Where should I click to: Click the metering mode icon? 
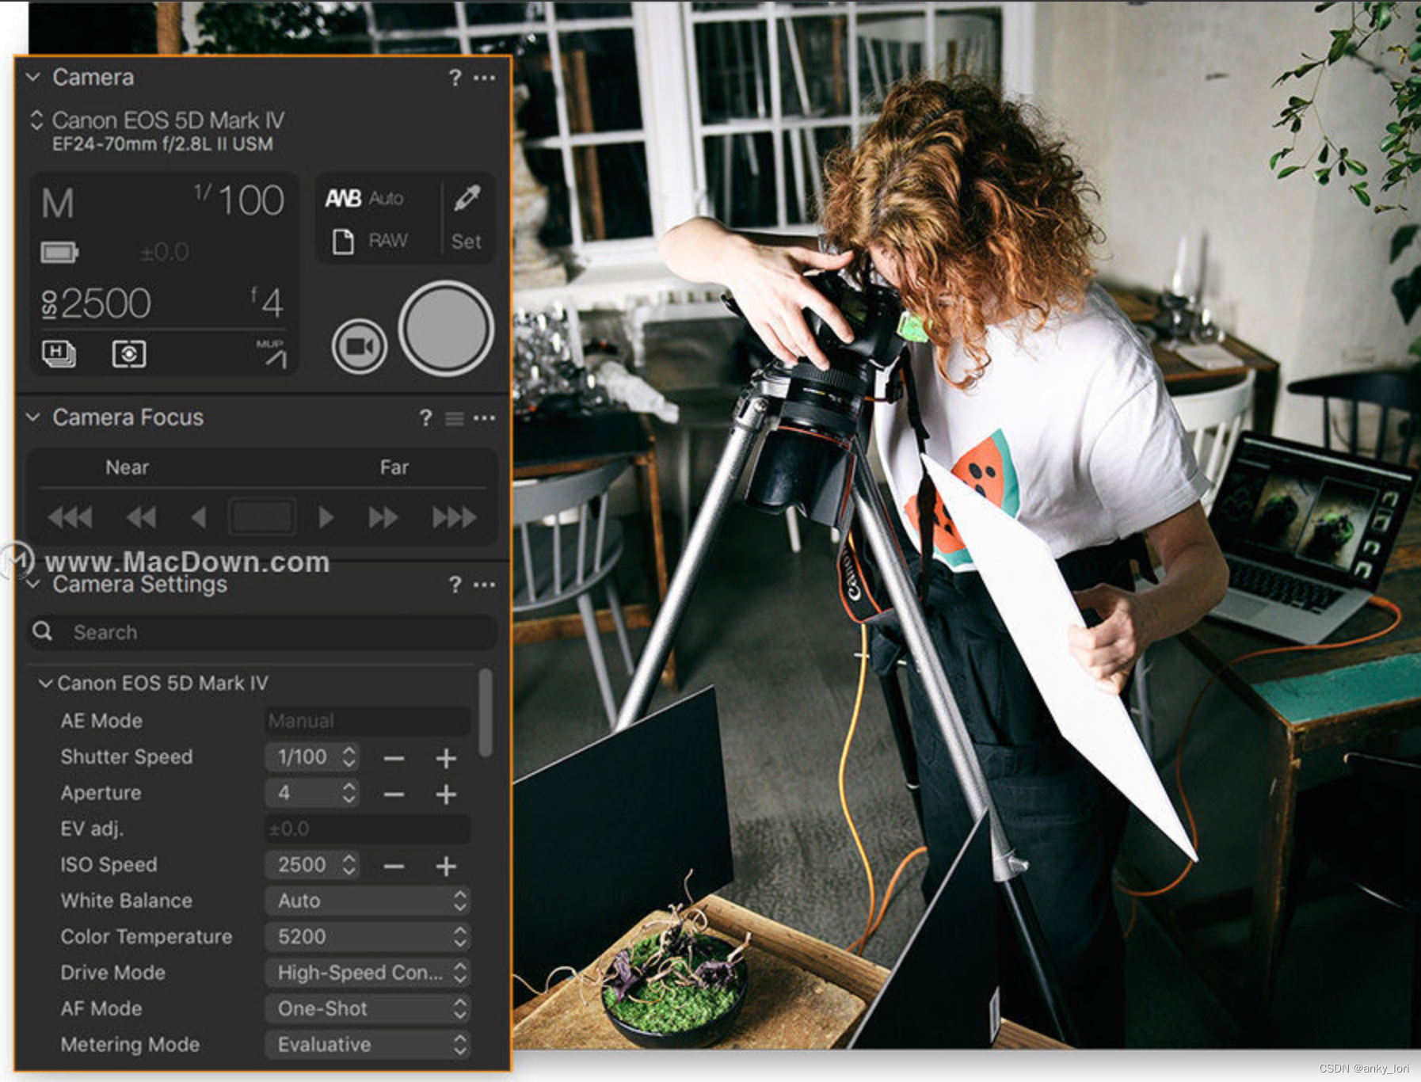[129, 353]
